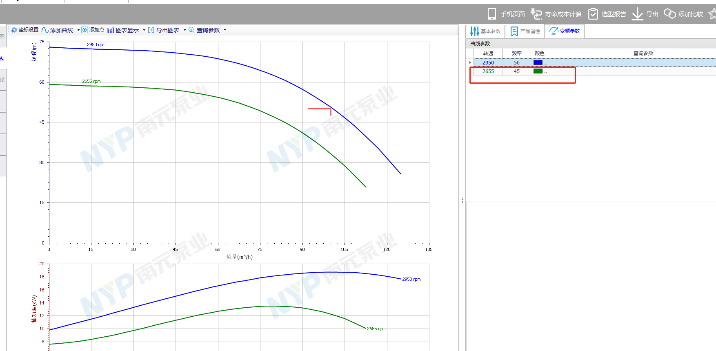The width and height of the screenshot is (716, 351).
Task: Click the 扬程(m) axis title
Action: (34, 52)
